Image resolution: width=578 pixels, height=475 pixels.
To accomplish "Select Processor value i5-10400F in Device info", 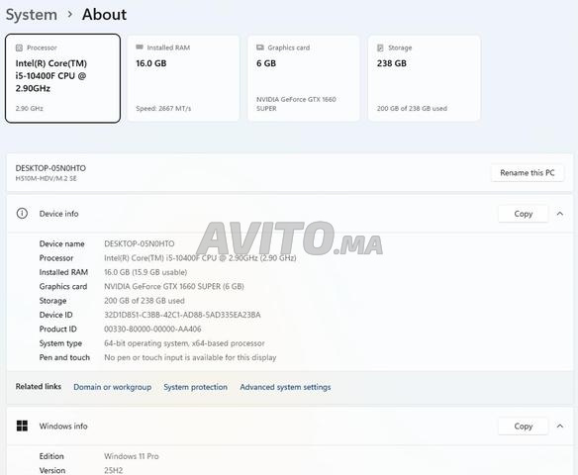I will [x=200, y=258].
